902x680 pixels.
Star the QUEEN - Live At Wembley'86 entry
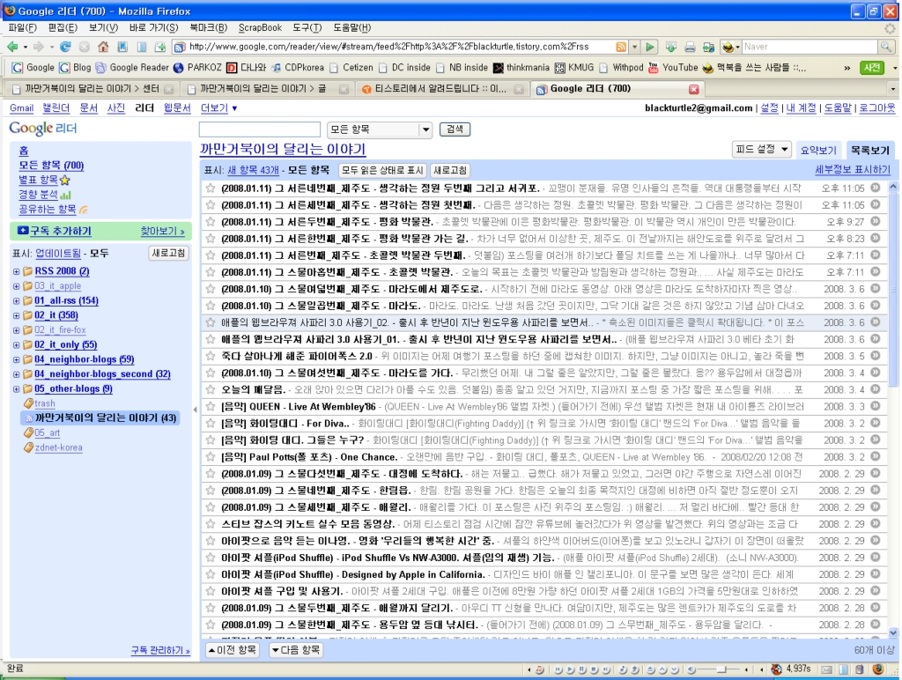click(x=211, y=406)
